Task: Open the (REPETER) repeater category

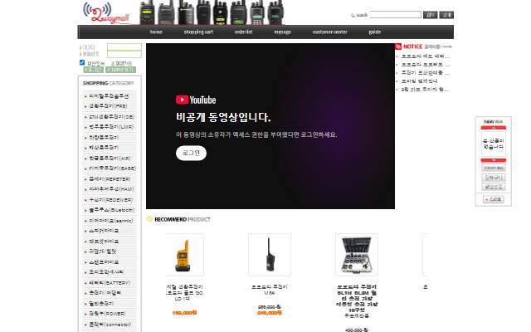Action: (x=110, y=179)
